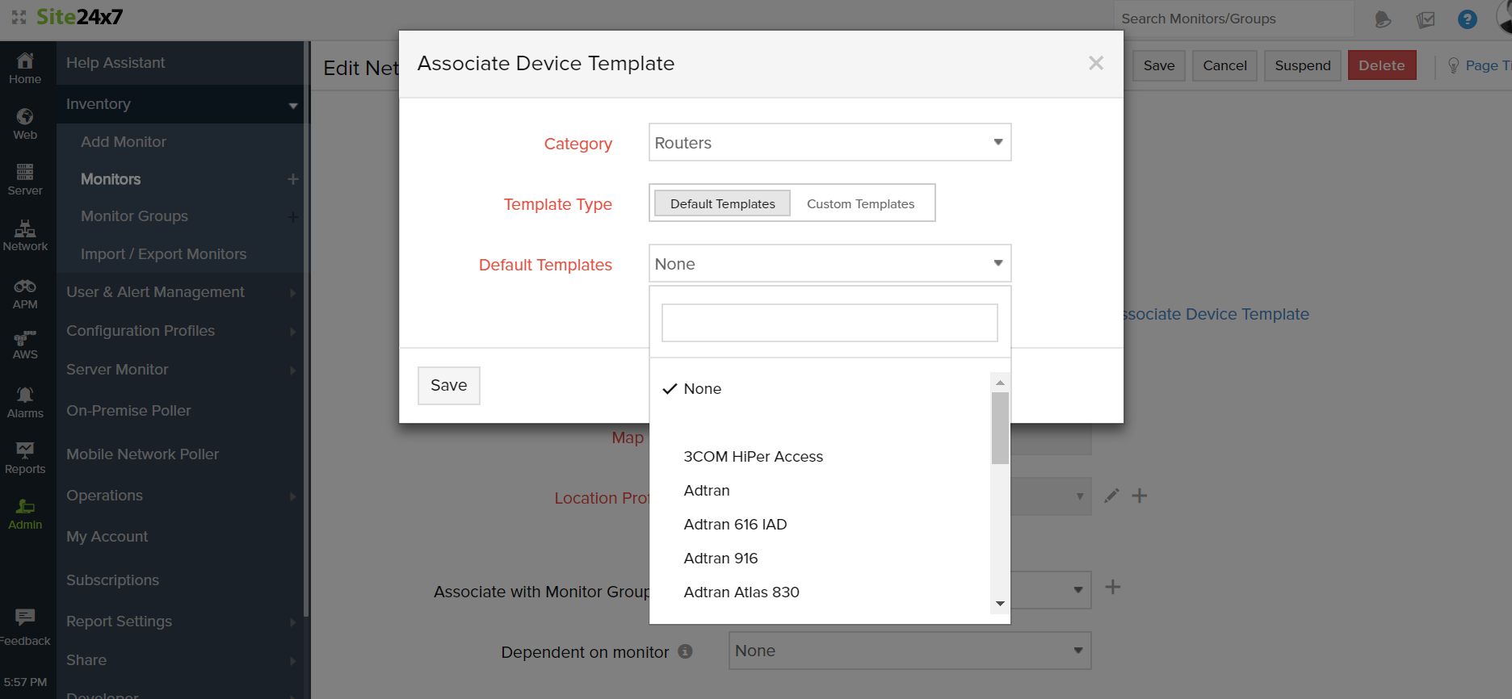Click the template list scrollbar thumb
This screenshot has width=1512, height=699.
tap(1000, 428)
